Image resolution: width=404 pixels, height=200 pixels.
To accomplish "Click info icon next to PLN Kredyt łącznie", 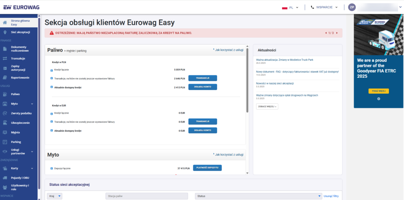I will (52, 70).
